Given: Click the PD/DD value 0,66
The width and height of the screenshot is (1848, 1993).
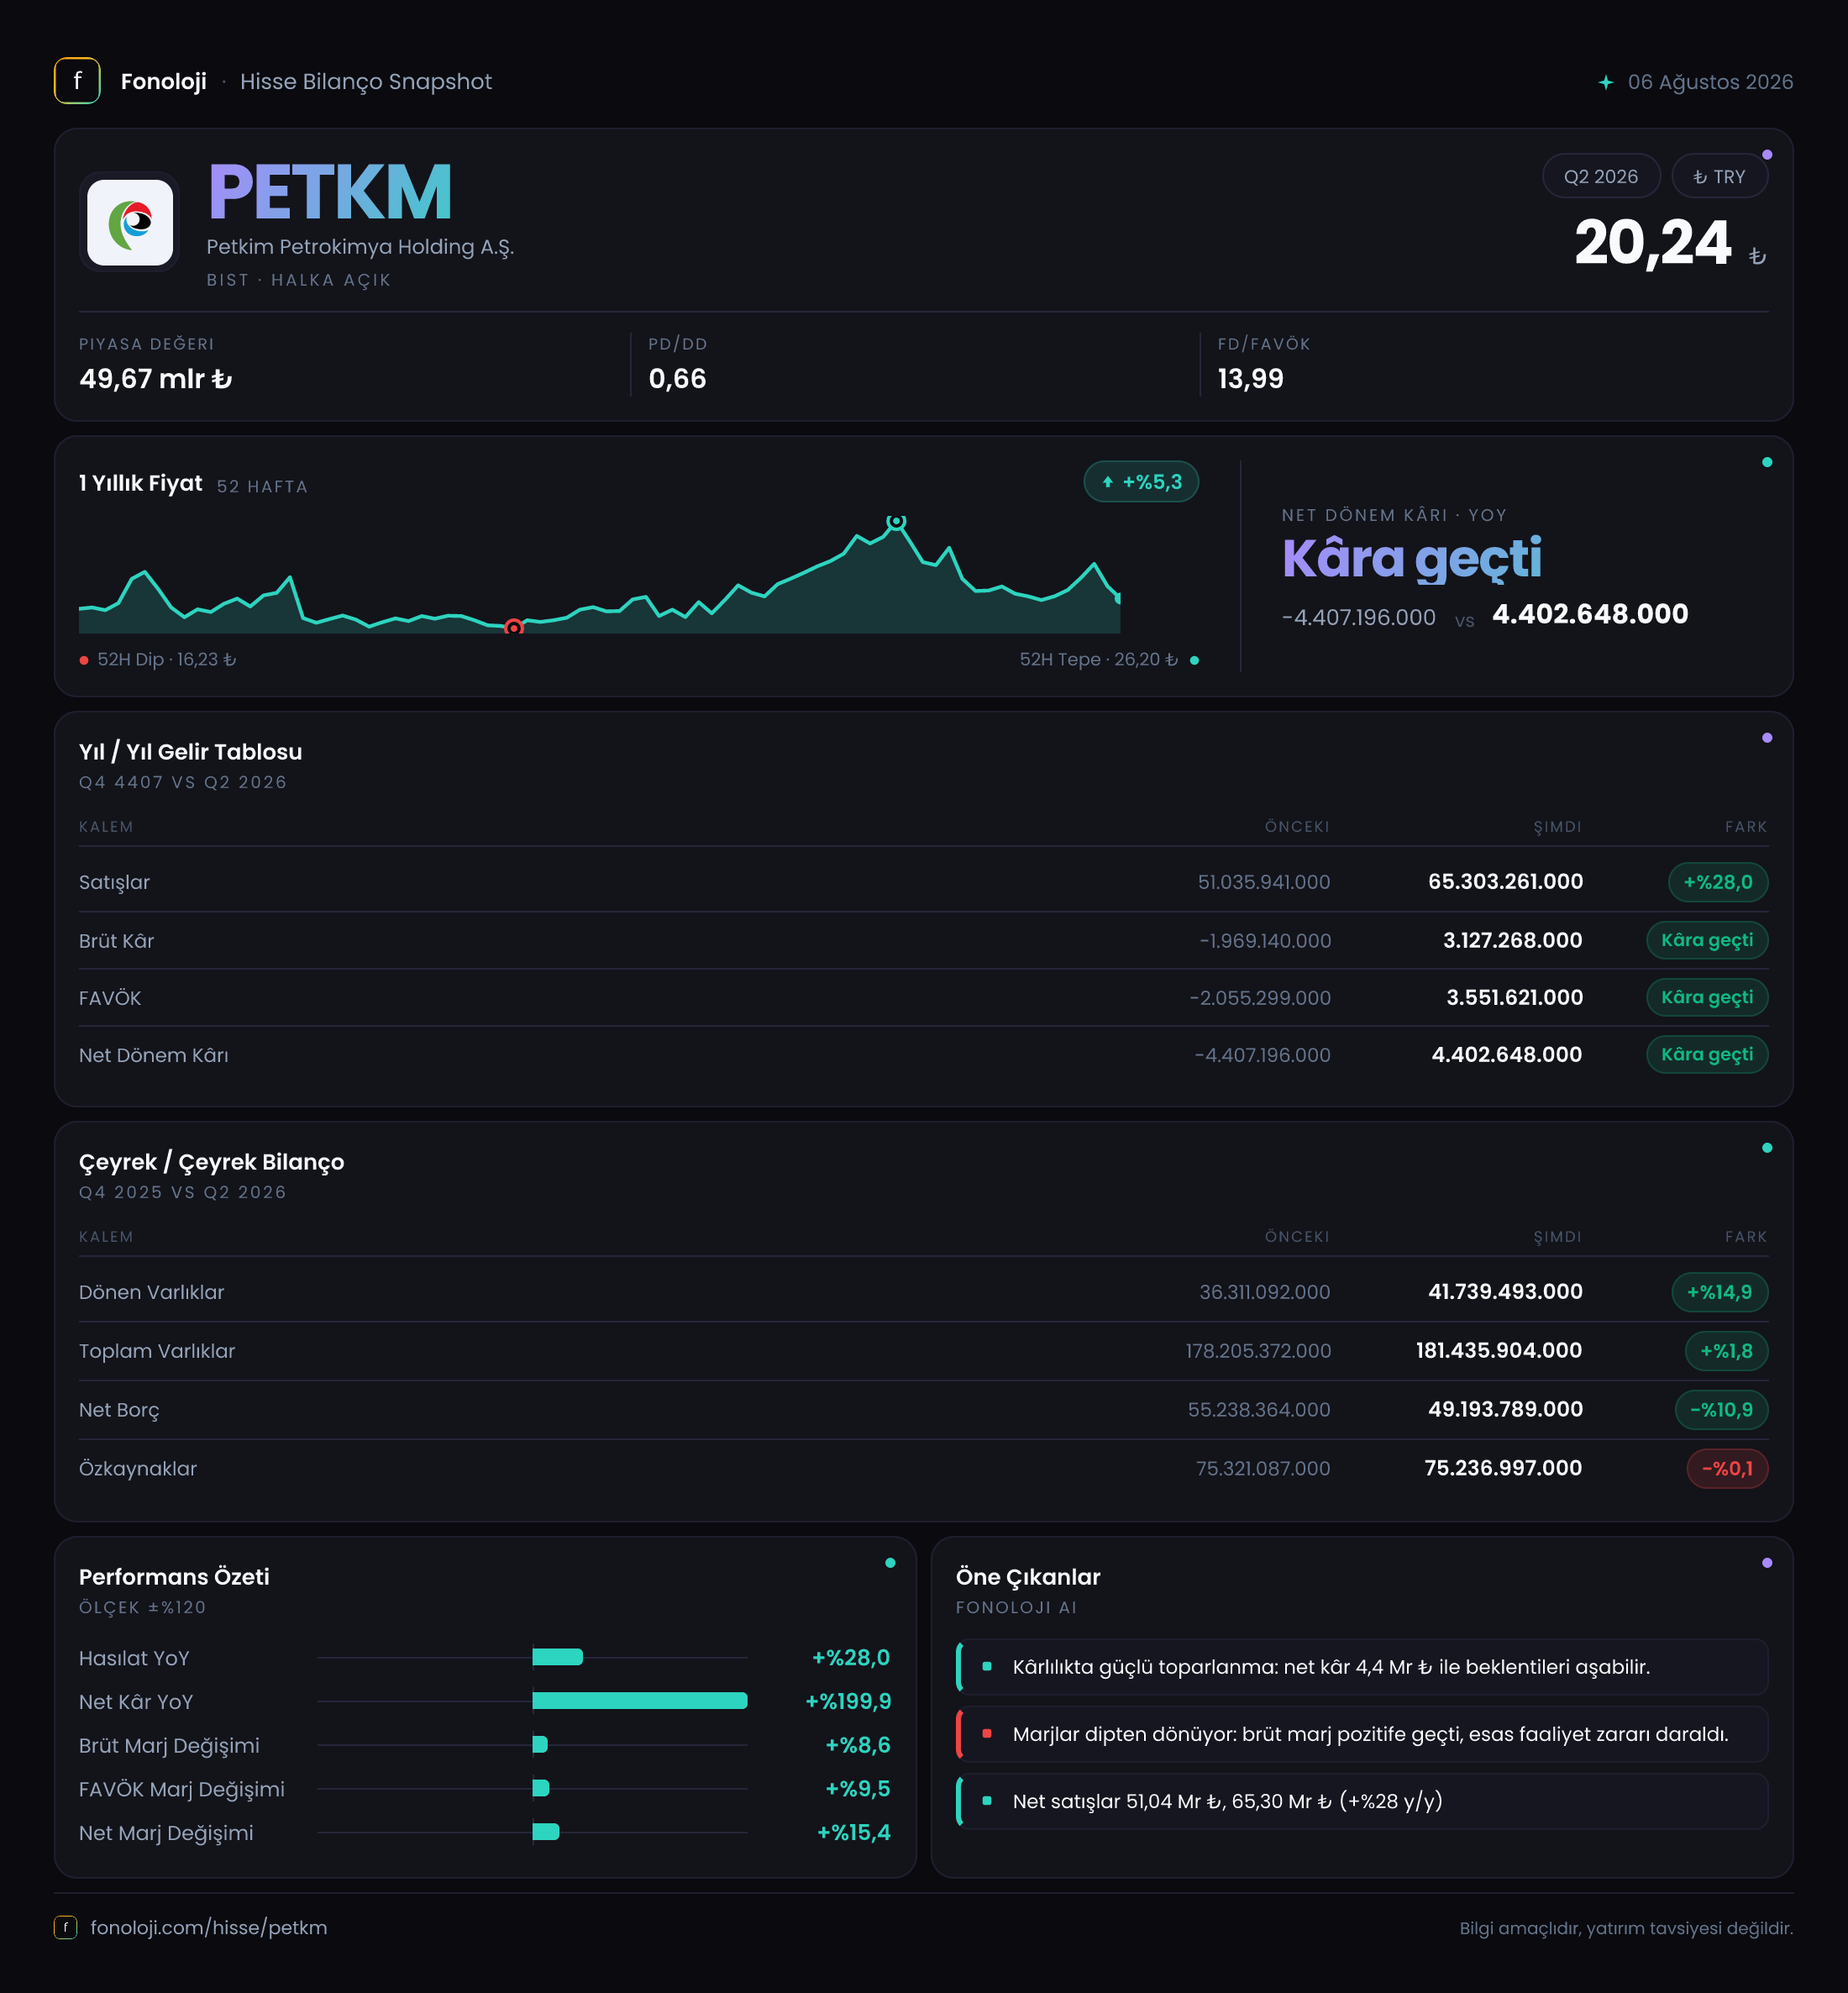Looking at the screenshot, I should (x=677, y=379).
